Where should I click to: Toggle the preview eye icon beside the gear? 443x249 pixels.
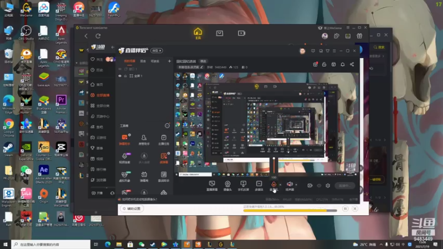[x=319, y=185]
